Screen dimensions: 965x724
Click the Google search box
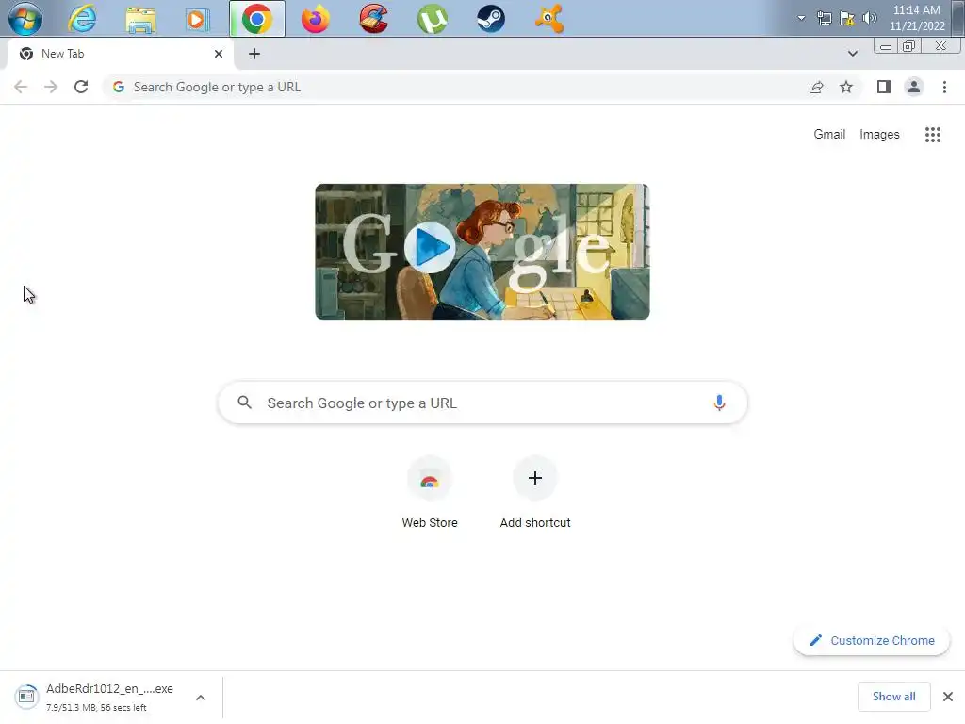pos(483,403)
